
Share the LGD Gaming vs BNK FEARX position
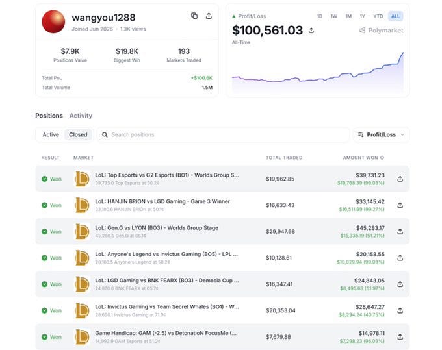pos(400,284)
